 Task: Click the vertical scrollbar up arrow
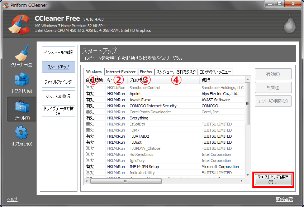click(x=248, y=79)
